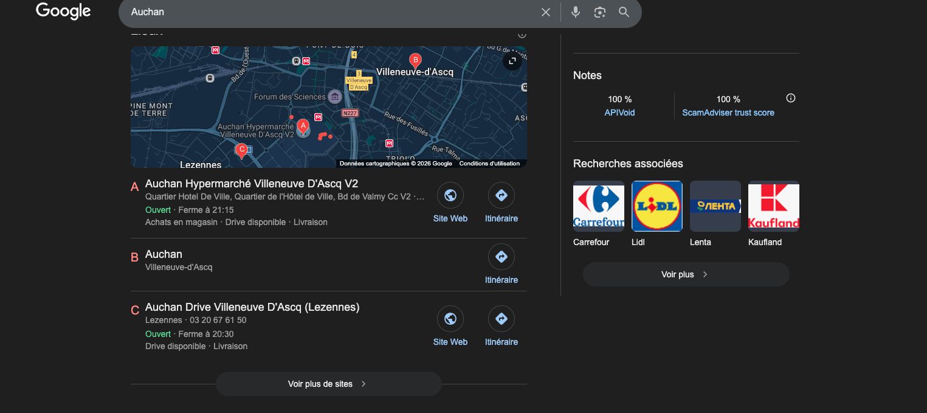This screenshot has height=413, width=927.
Task: Open the Auchan Hypermarché Villeneuve D'Ascq V2 listing
Action: (x=252, y=184)
